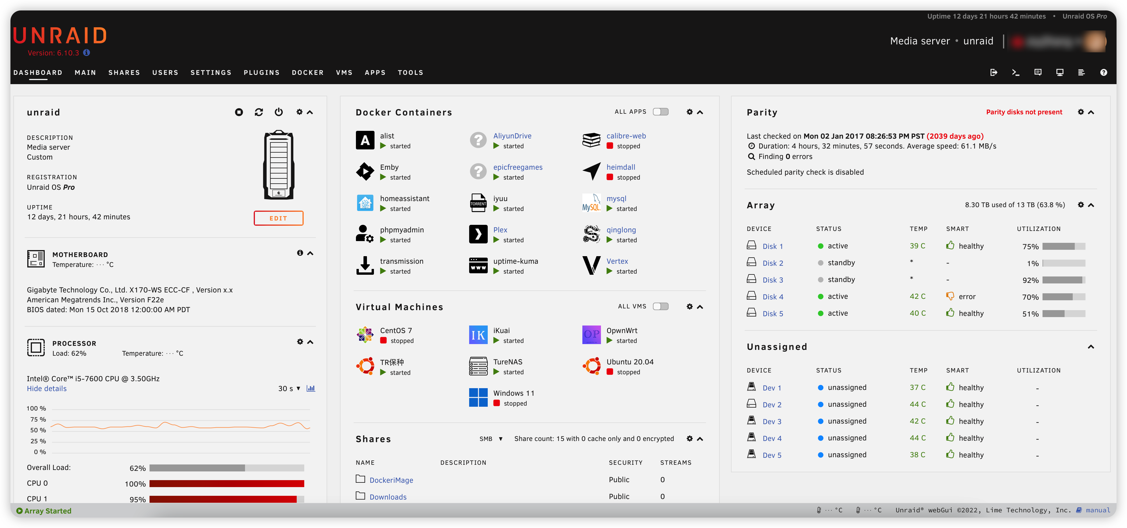The width and height of the screenshot is (1127, 528).
Task: Go to the SETTINGS tab
Action: point(211,73)
